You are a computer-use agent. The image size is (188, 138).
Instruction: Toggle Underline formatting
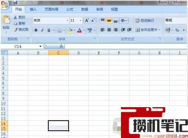pos(49,30)
